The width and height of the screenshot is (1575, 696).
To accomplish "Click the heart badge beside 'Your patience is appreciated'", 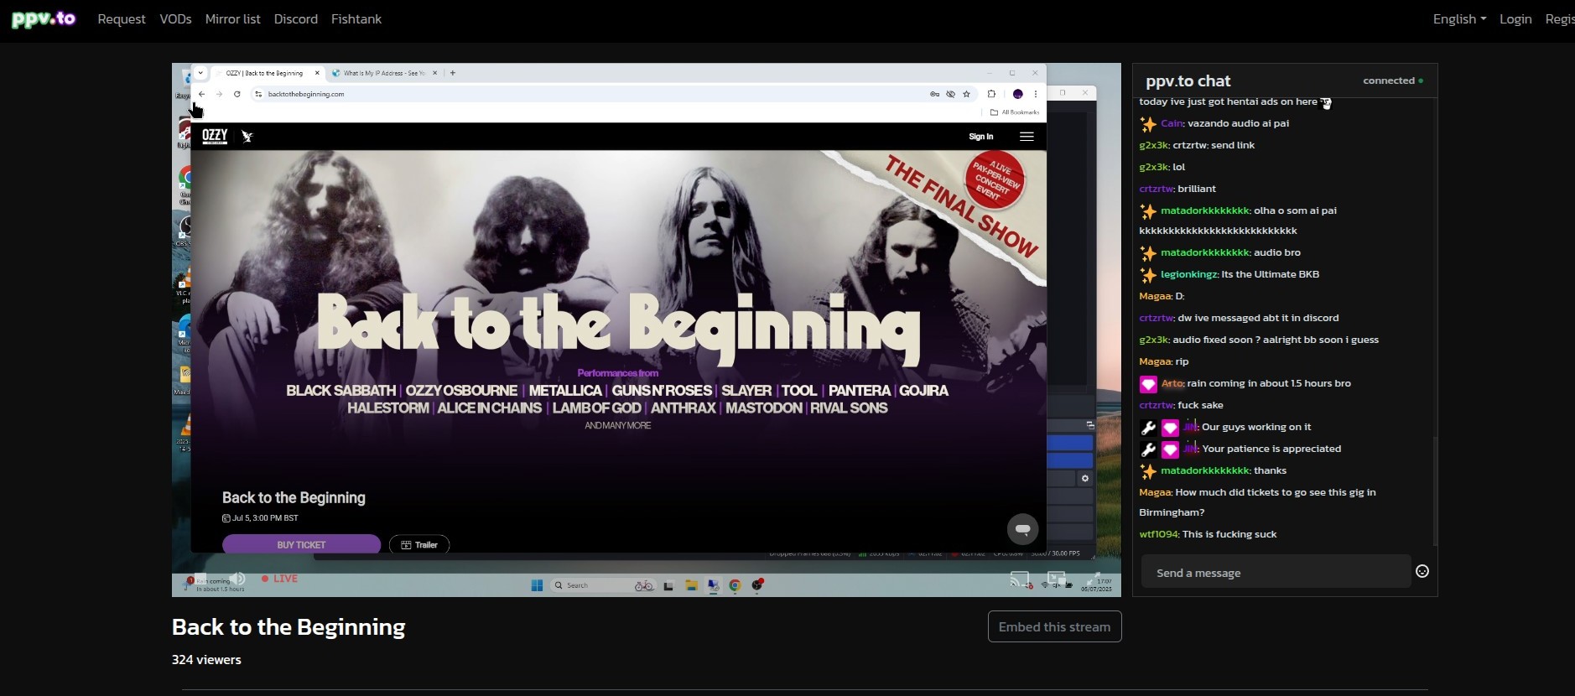I will tap(1170, 449).
